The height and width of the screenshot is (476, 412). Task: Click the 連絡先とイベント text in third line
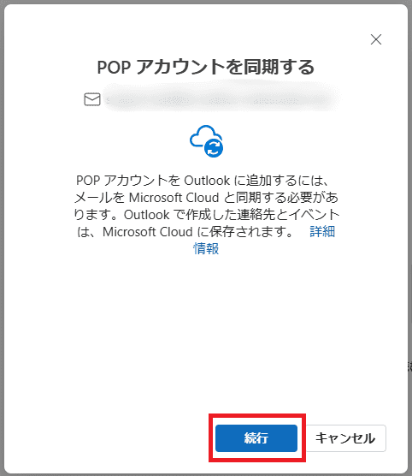pyautogui.click(x=288, y=215)
